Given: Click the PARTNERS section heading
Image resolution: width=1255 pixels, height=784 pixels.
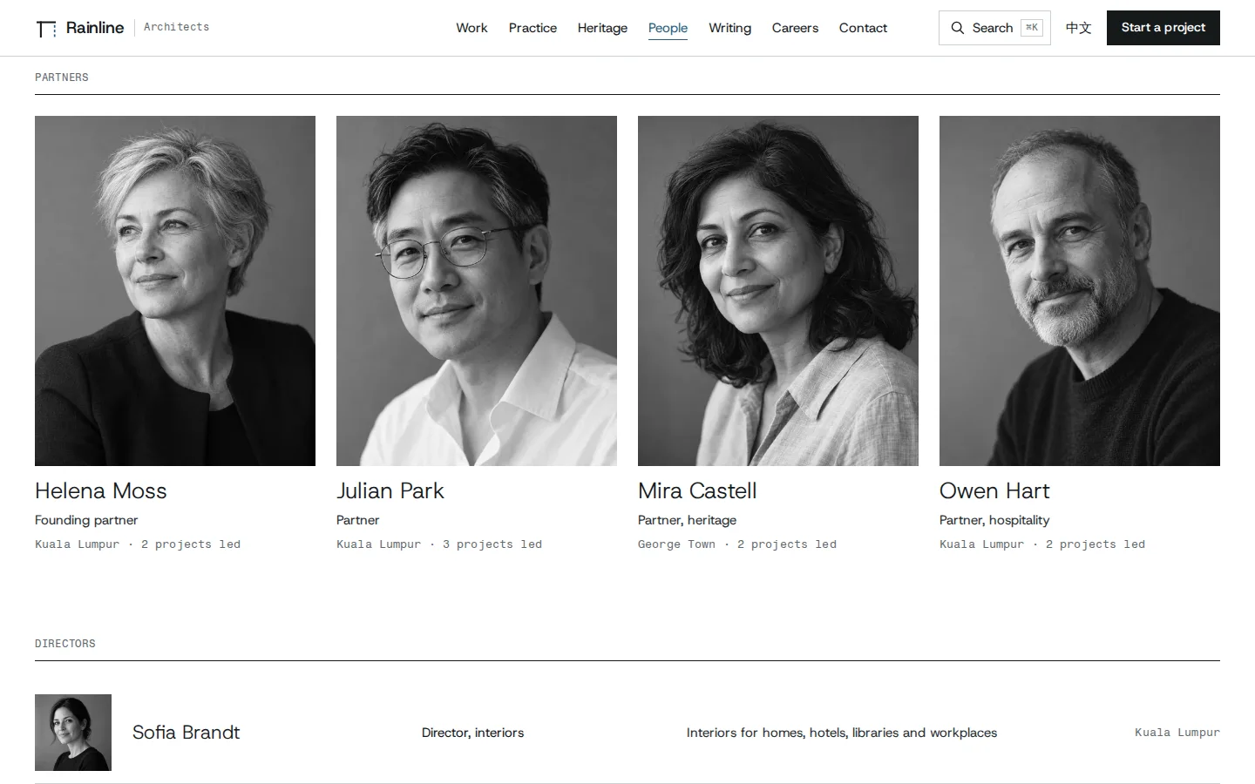Looking at the screenshot, I should click(62, 78).
